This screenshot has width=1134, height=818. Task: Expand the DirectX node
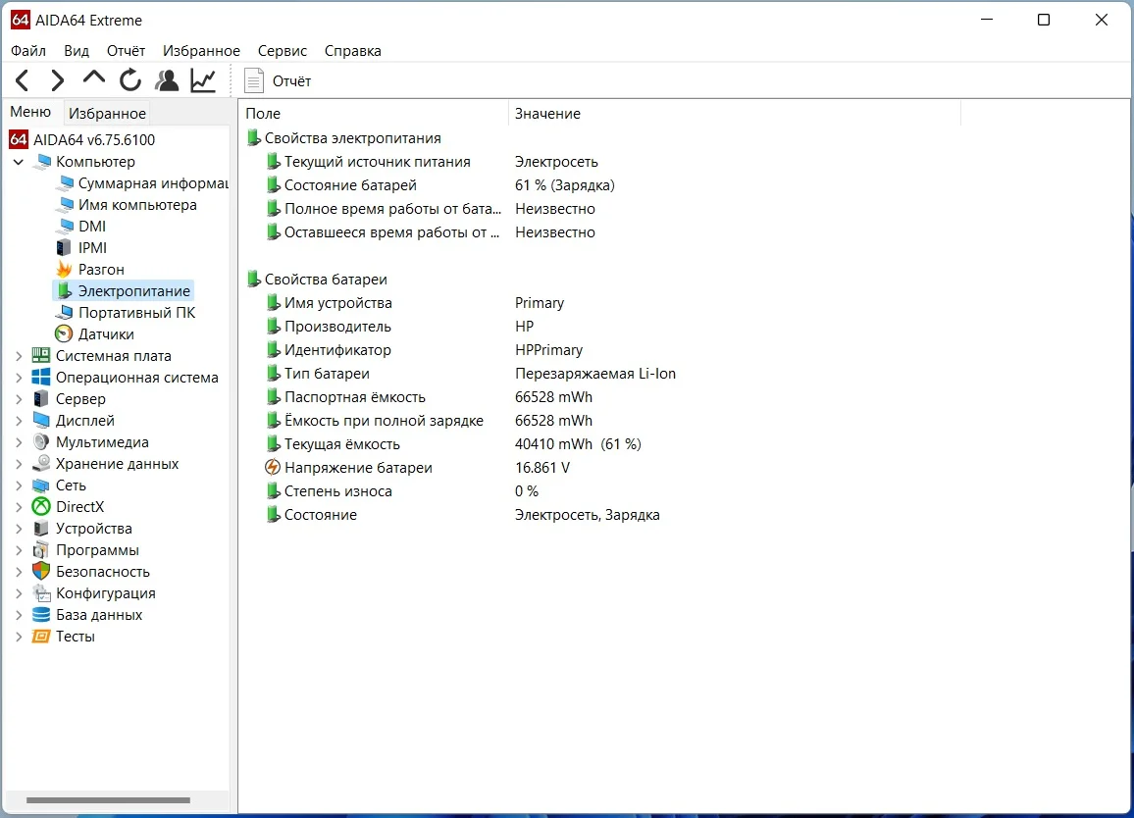pos(19,507)
